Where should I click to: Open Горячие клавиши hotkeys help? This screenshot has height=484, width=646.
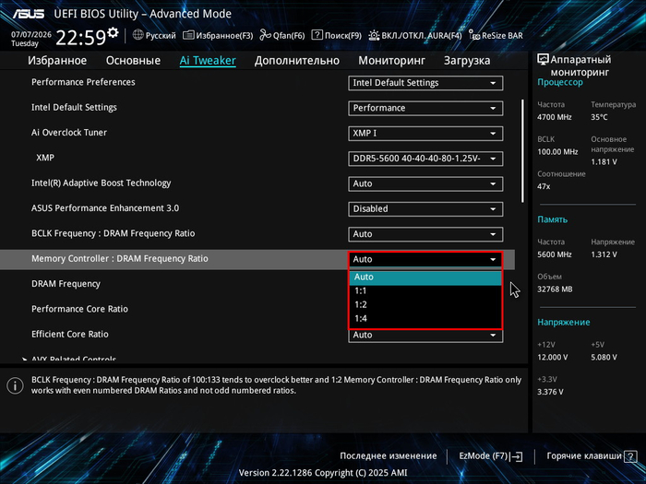pyautogui.click(x=591, y=456)
